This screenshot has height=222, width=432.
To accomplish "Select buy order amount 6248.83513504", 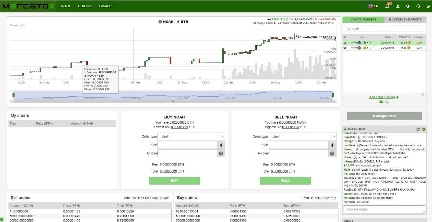I will point(187,211).
